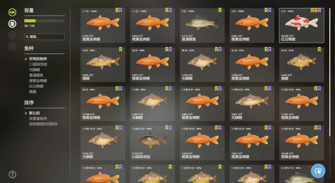Select the 13.43 公斤 C2超级怪胎 fish card
This screenshot has height=183, width=335.
[153, 143]
